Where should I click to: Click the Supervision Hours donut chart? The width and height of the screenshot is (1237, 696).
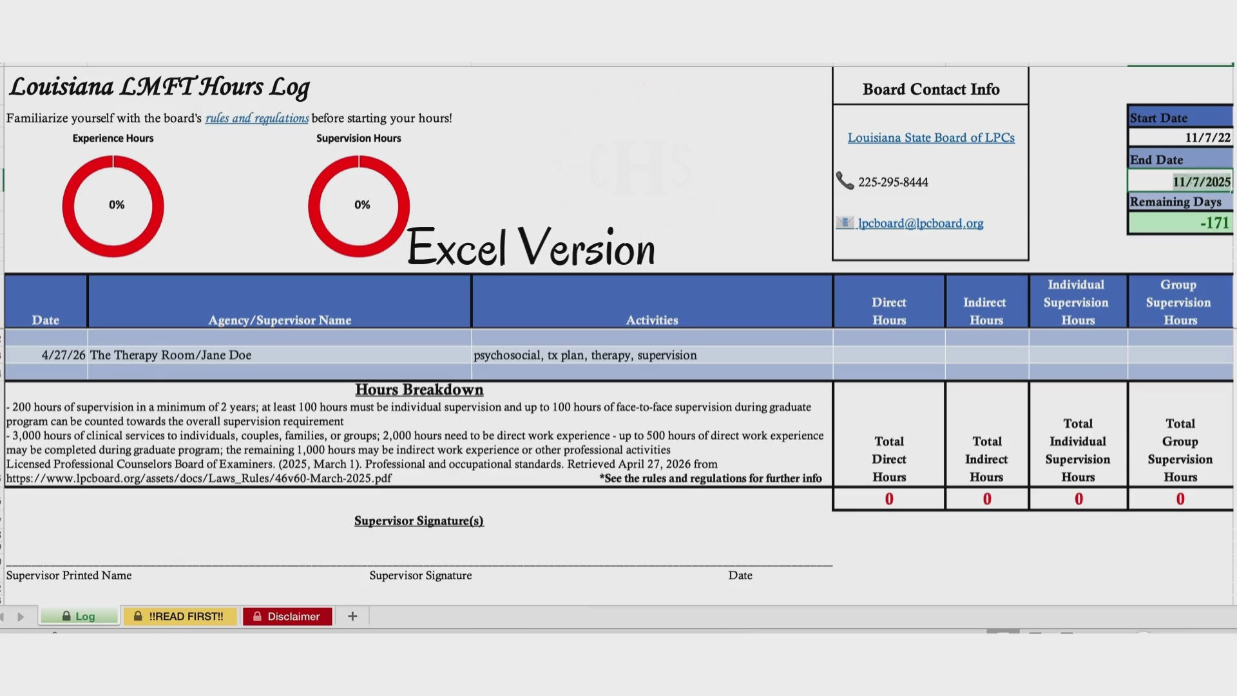pyautogui.click(x=359, y=206)
